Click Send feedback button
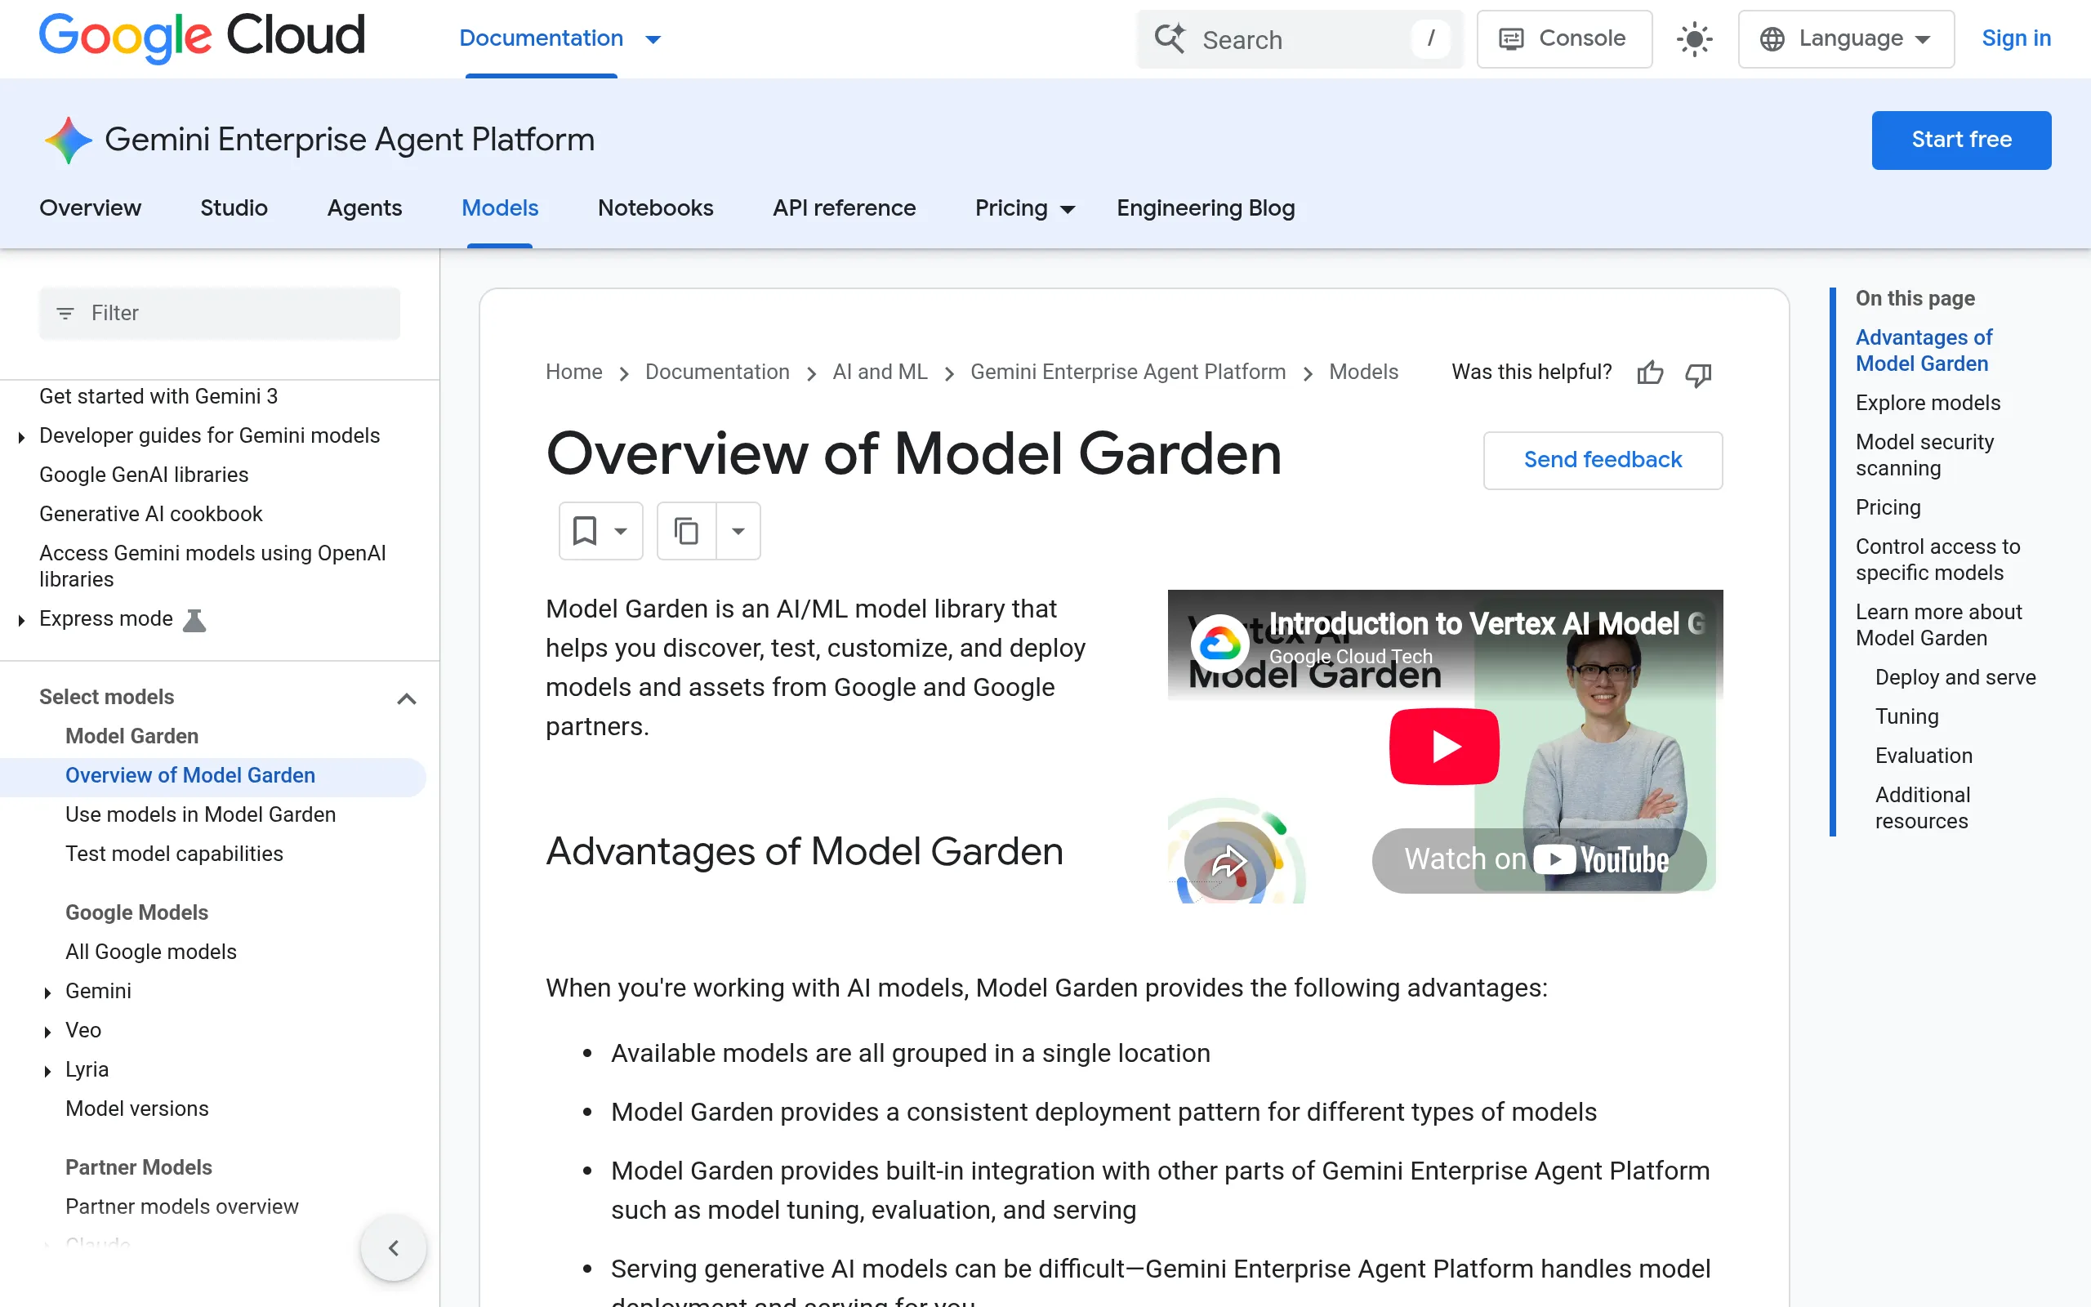This screenshot has height=1307, width=2091. tap(1603, 460)
